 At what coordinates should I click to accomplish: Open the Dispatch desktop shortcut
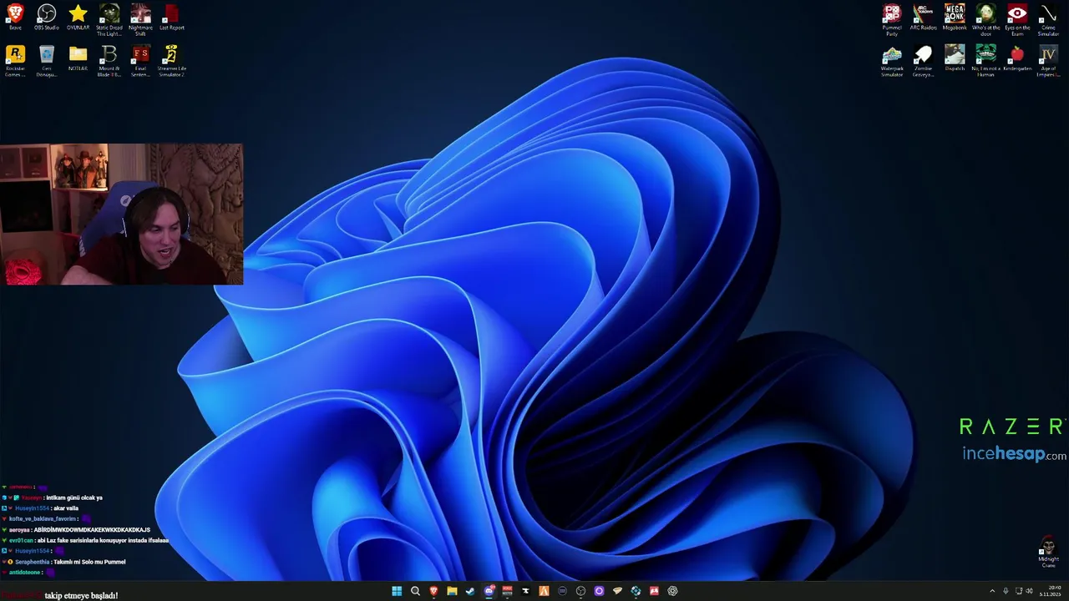pyautogui.click(x=955, y=59)
